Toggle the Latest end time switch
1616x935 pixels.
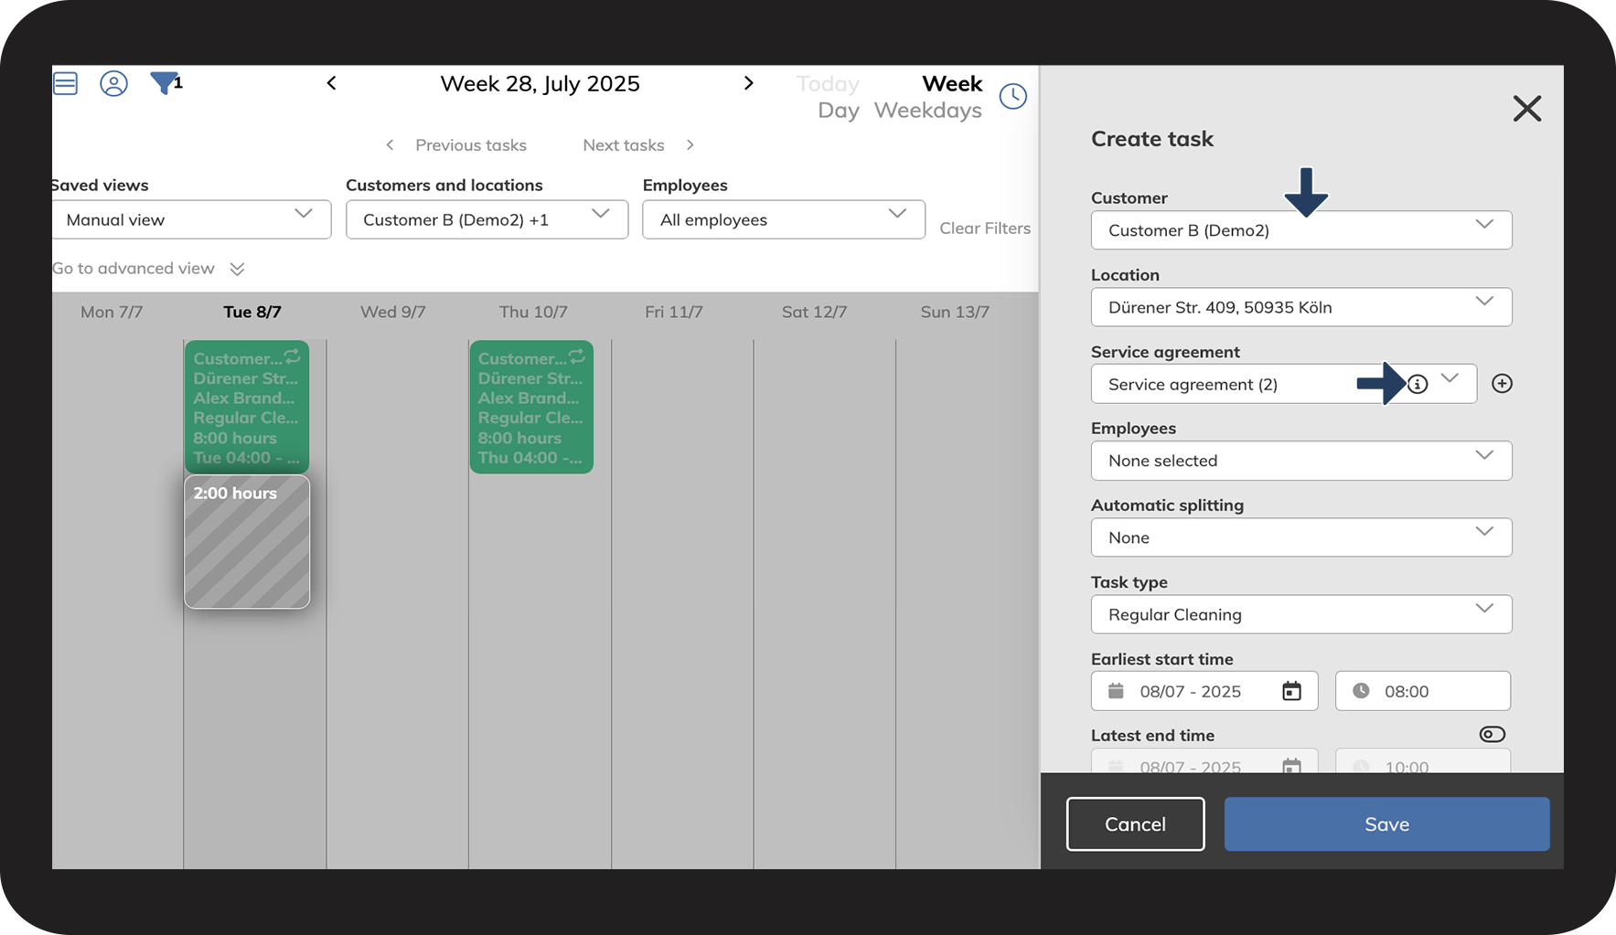(x=1493, y=735)
